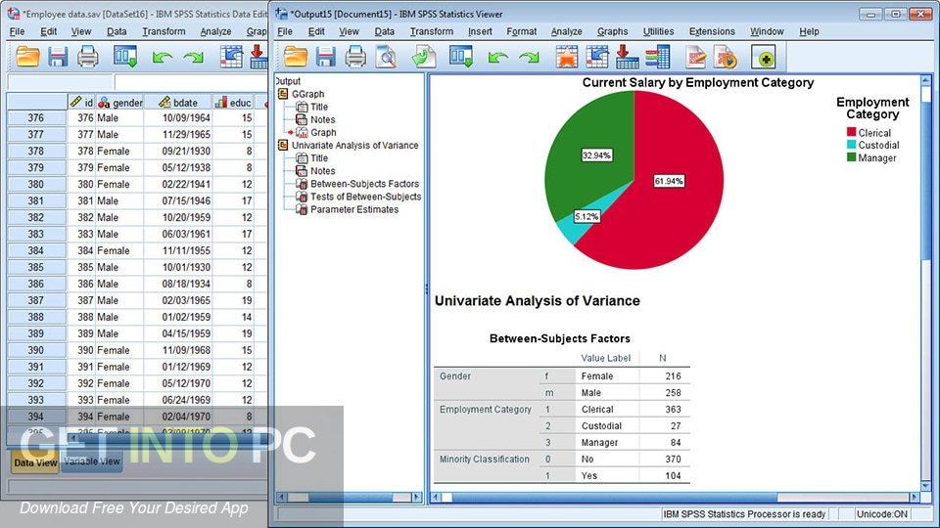Open the Analyze menu in the Viewer
940x528 pixels.
coord(566,31)
